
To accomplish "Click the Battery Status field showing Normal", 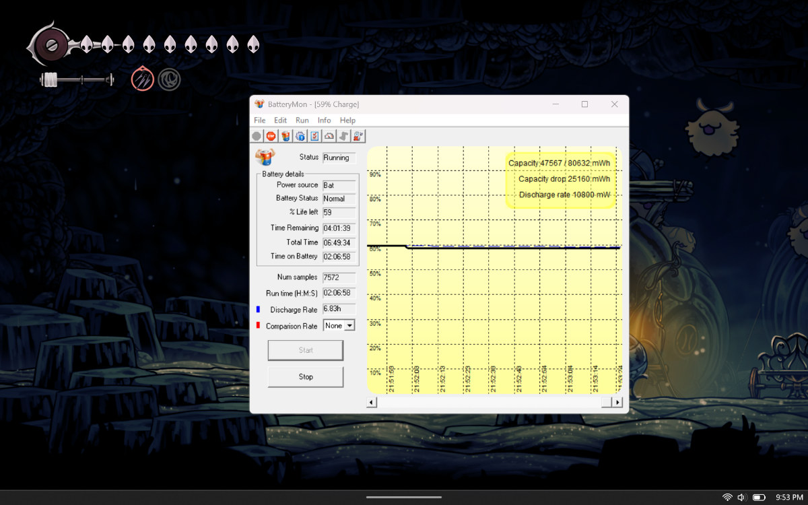I will pos(339,199).
